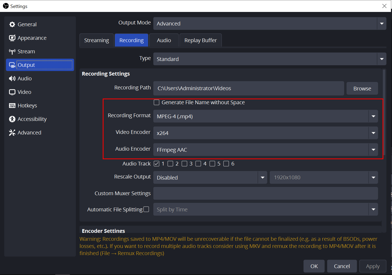Open Video settings via monitor icon

point(12,92)
